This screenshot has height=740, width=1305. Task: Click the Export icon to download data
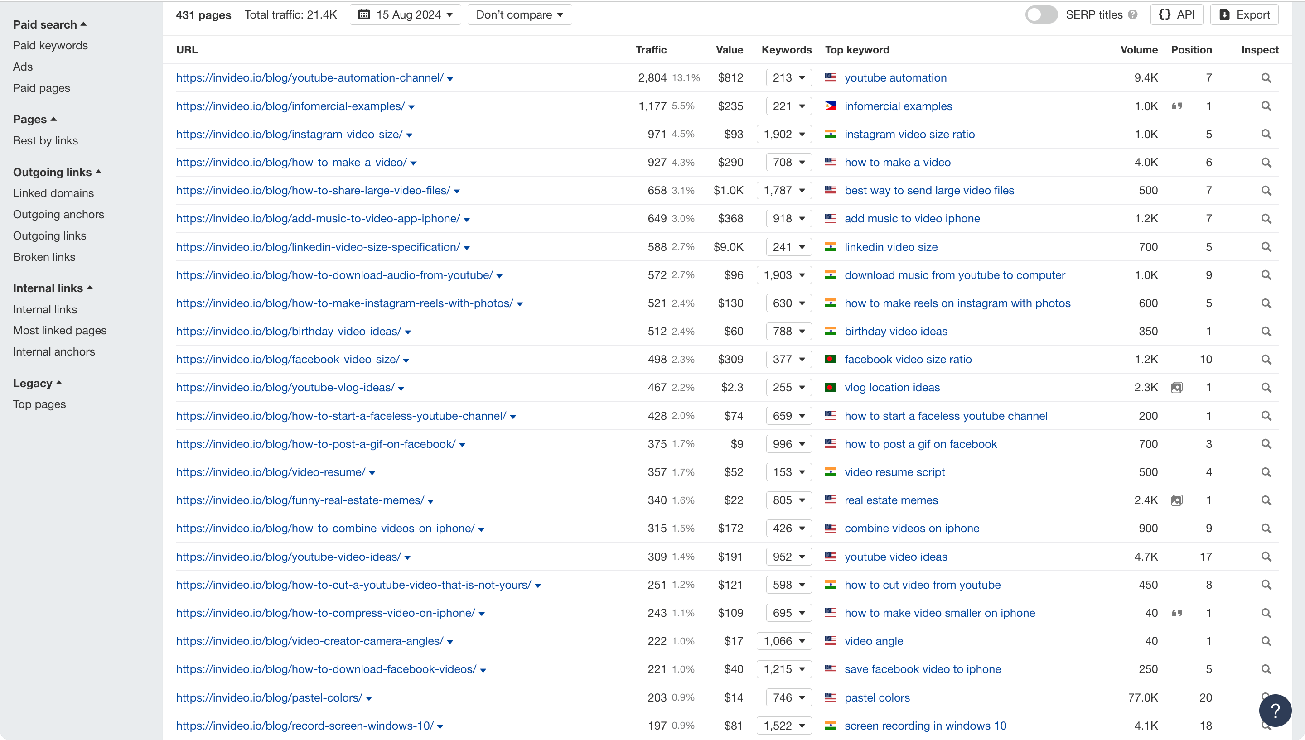[1245, 14]
